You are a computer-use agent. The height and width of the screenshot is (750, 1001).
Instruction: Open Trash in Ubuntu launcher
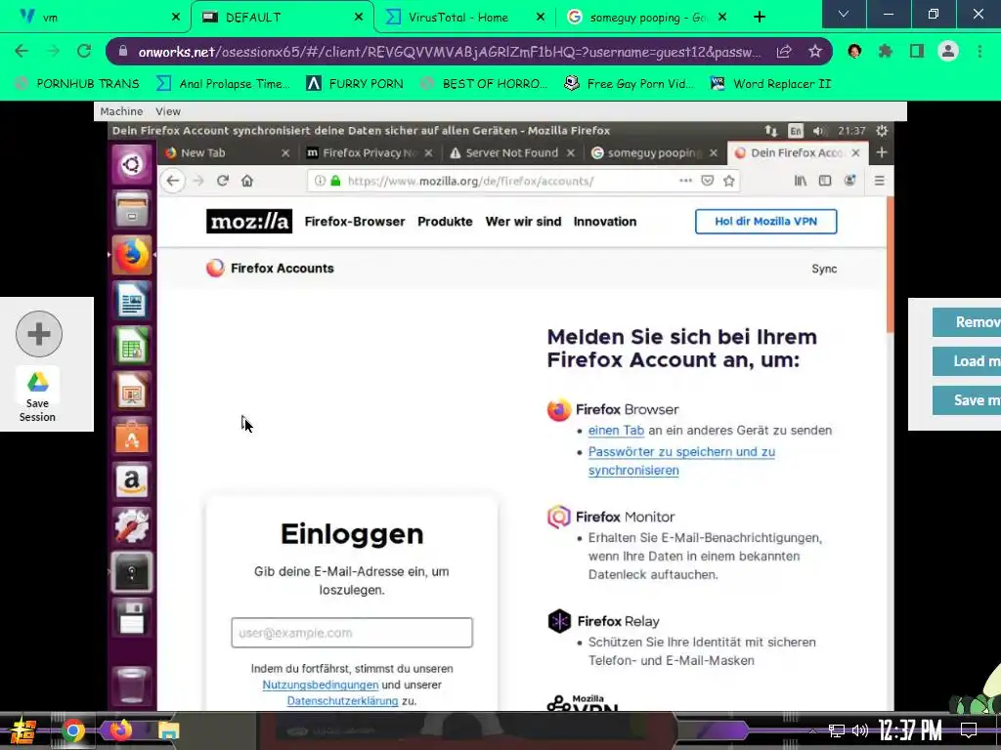(132, 685)
